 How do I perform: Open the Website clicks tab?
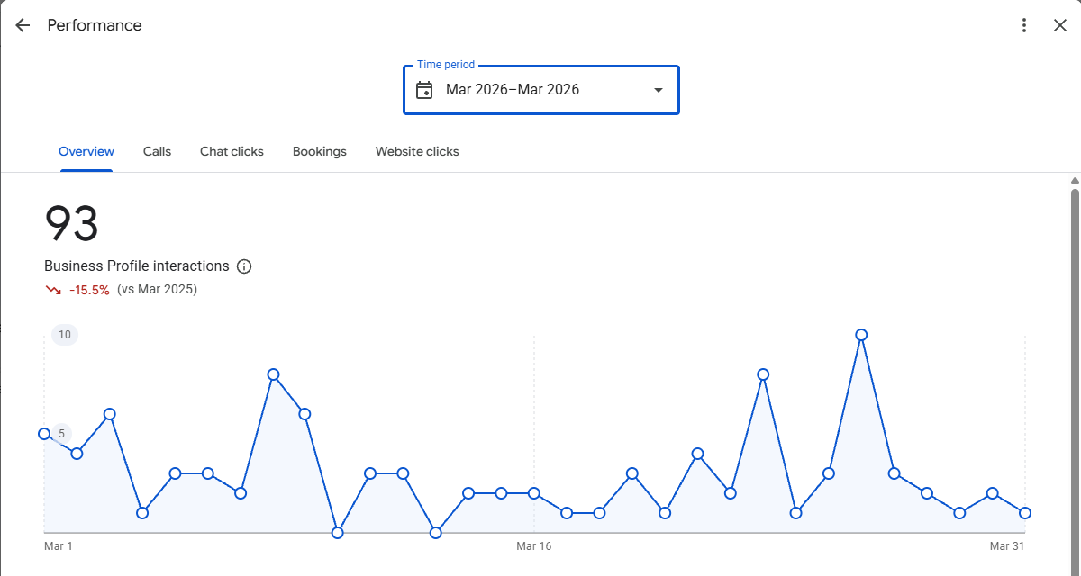417,151
